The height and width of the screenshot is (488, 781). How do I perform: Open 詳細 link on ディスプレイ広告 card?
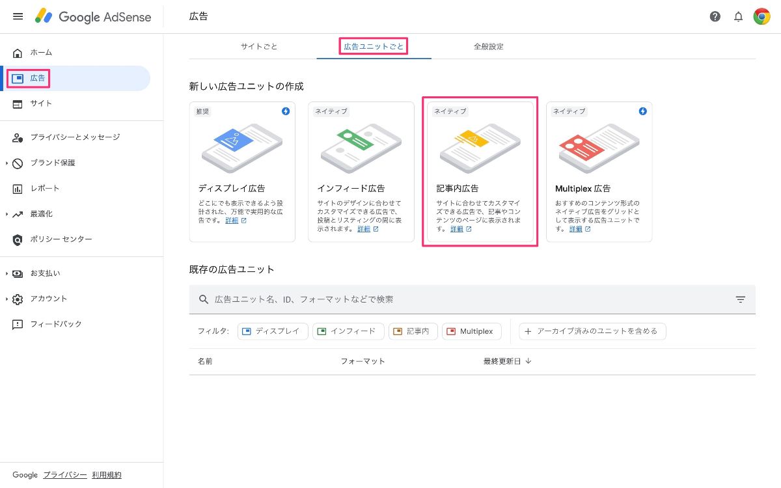click(232, 221)
